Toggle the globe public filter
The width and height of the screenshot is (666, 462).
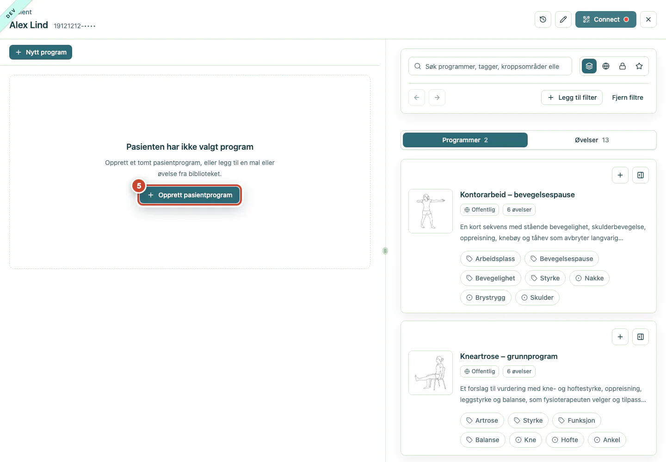coord(606,66)
